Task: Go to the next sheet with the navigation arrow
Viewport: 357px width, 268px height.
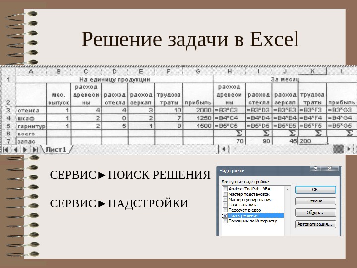Action: 25,150
